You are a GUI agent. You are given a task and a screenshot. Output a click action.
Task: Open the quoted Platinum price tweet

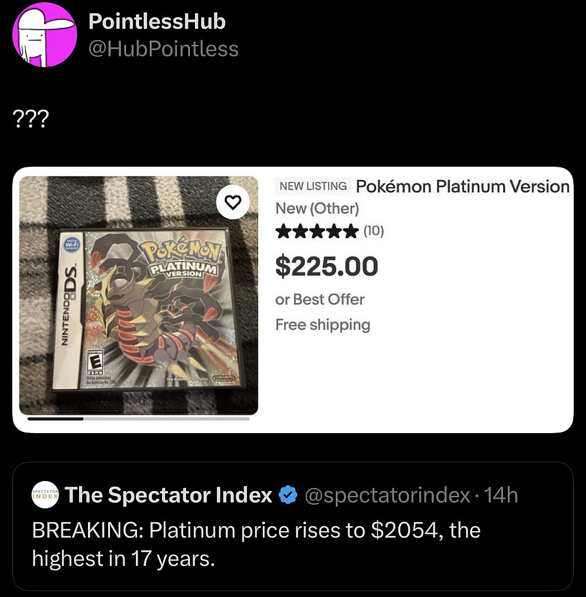point(293,526)
